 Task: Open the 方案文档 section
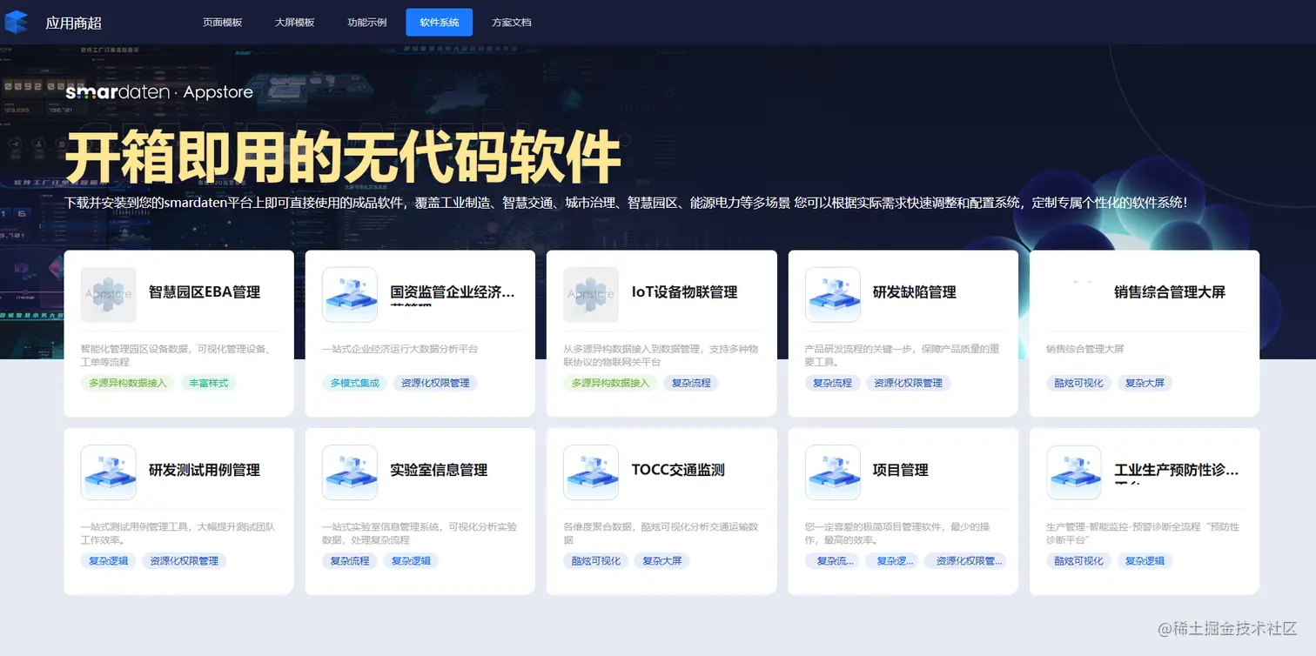512,22
